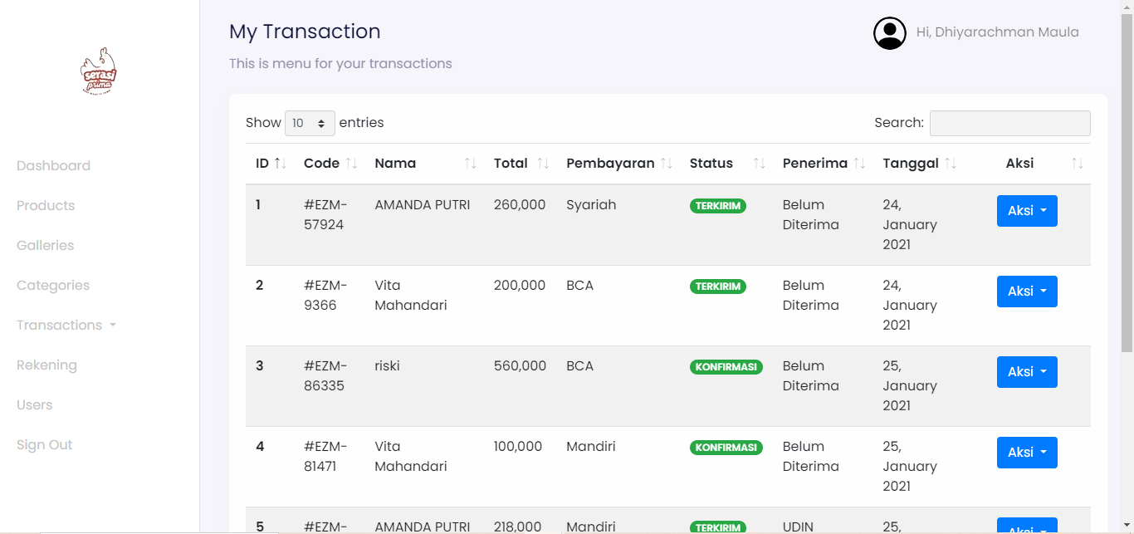
Task: Open Aksi dropdown for transaction ID 4
Action: point(1027,453)
